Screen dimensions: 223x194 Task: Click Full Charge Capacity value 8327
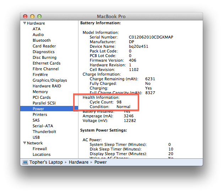point(150,93)
